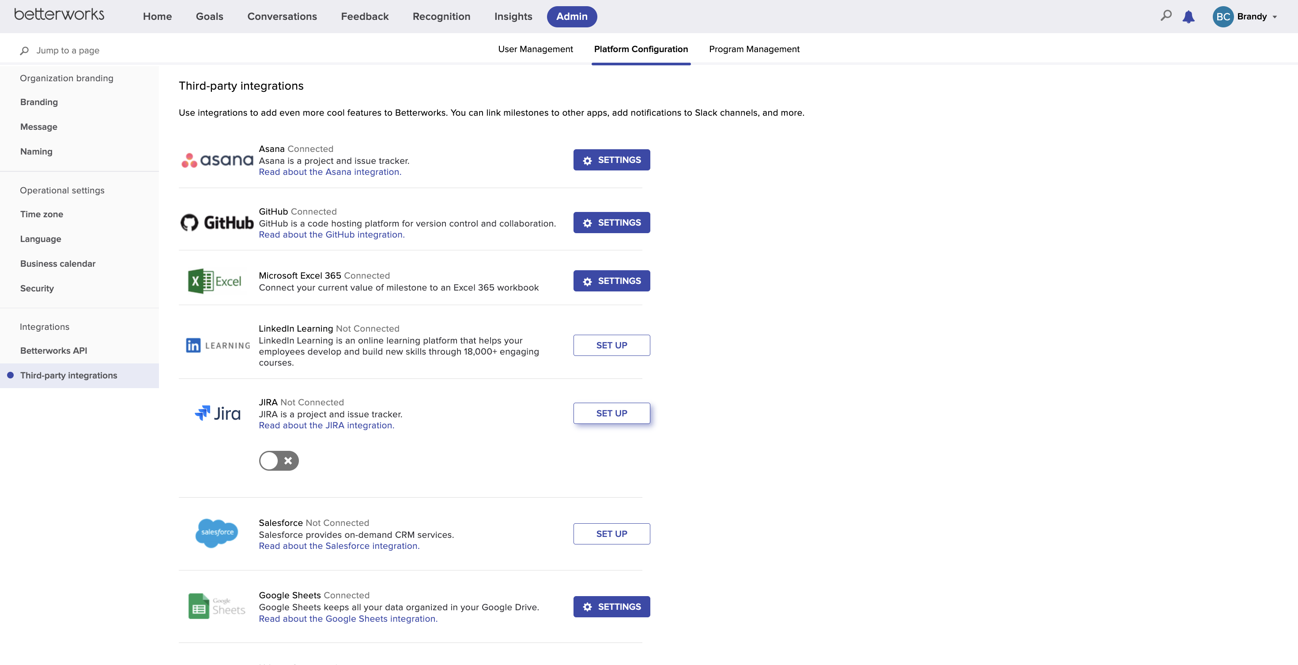The width and height of the screenshot is (1298, 665).
Task: Click the Jump to a page search icon
Action: point(24,50)
